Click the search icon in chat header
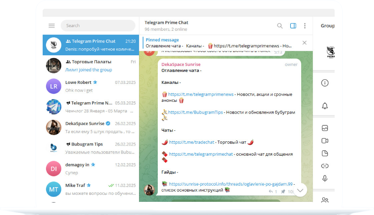 point(280,26)
